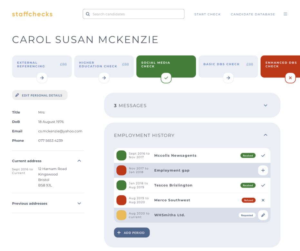Click Edit Personal Details button
The width and height of the screenshot is (300, 251).
pos(40,95)
